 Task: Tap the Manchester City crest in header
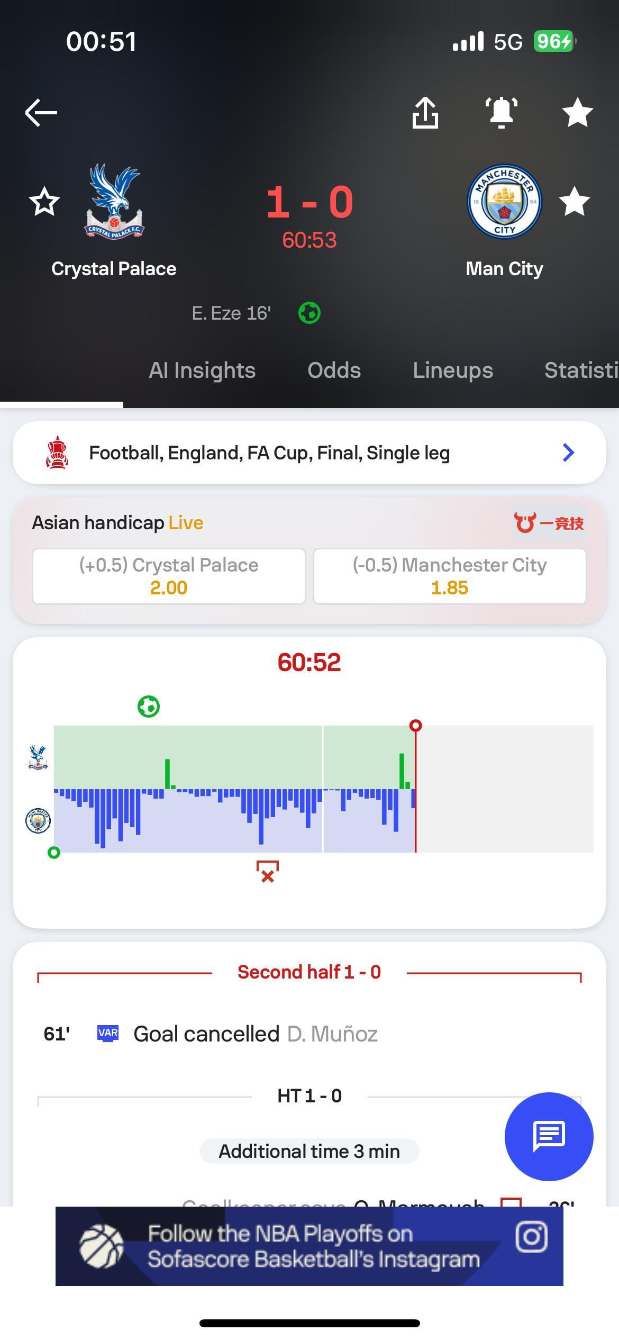pos(505,202)
